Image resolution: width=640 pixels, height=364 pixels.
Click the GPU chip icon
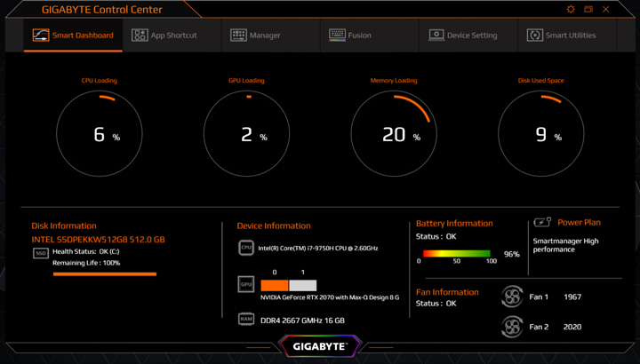tap(246, 284)
